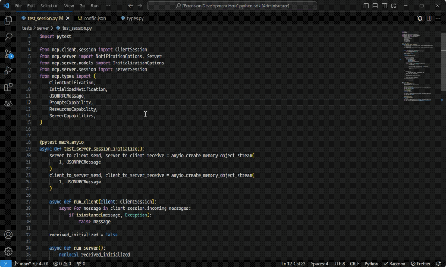Image resolution: width=446 pixels, height=267 pixels.
Task: Open the Raccoon extension sidebar icon
Action: pos(8,104)
